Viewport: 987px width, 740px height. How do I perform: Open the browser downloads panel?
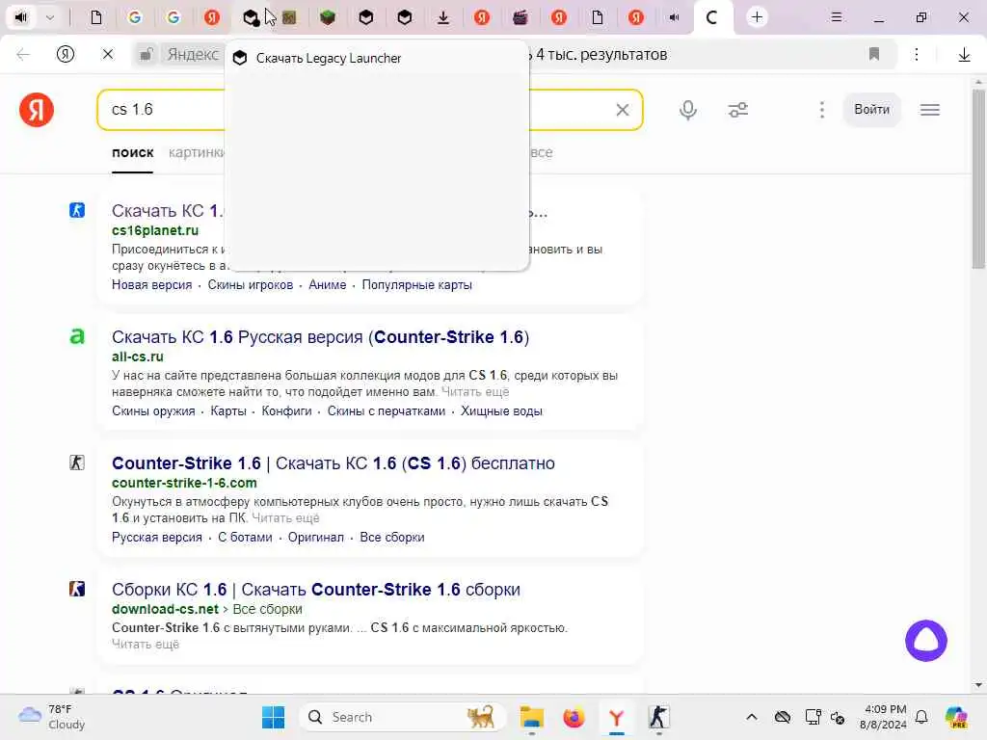coord(964,55)
